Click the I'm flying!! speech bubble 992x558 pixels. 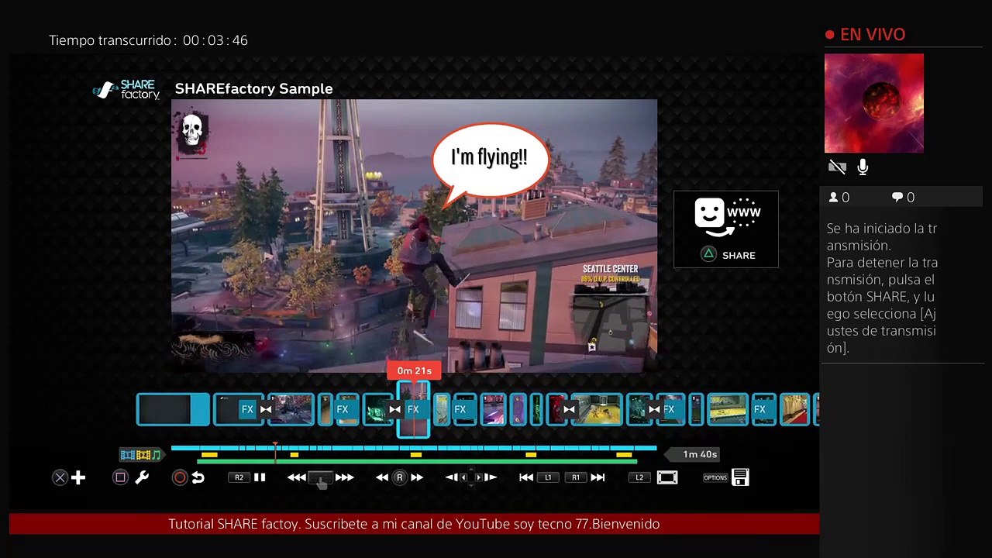pyautogui.click(x=489, y=160)
